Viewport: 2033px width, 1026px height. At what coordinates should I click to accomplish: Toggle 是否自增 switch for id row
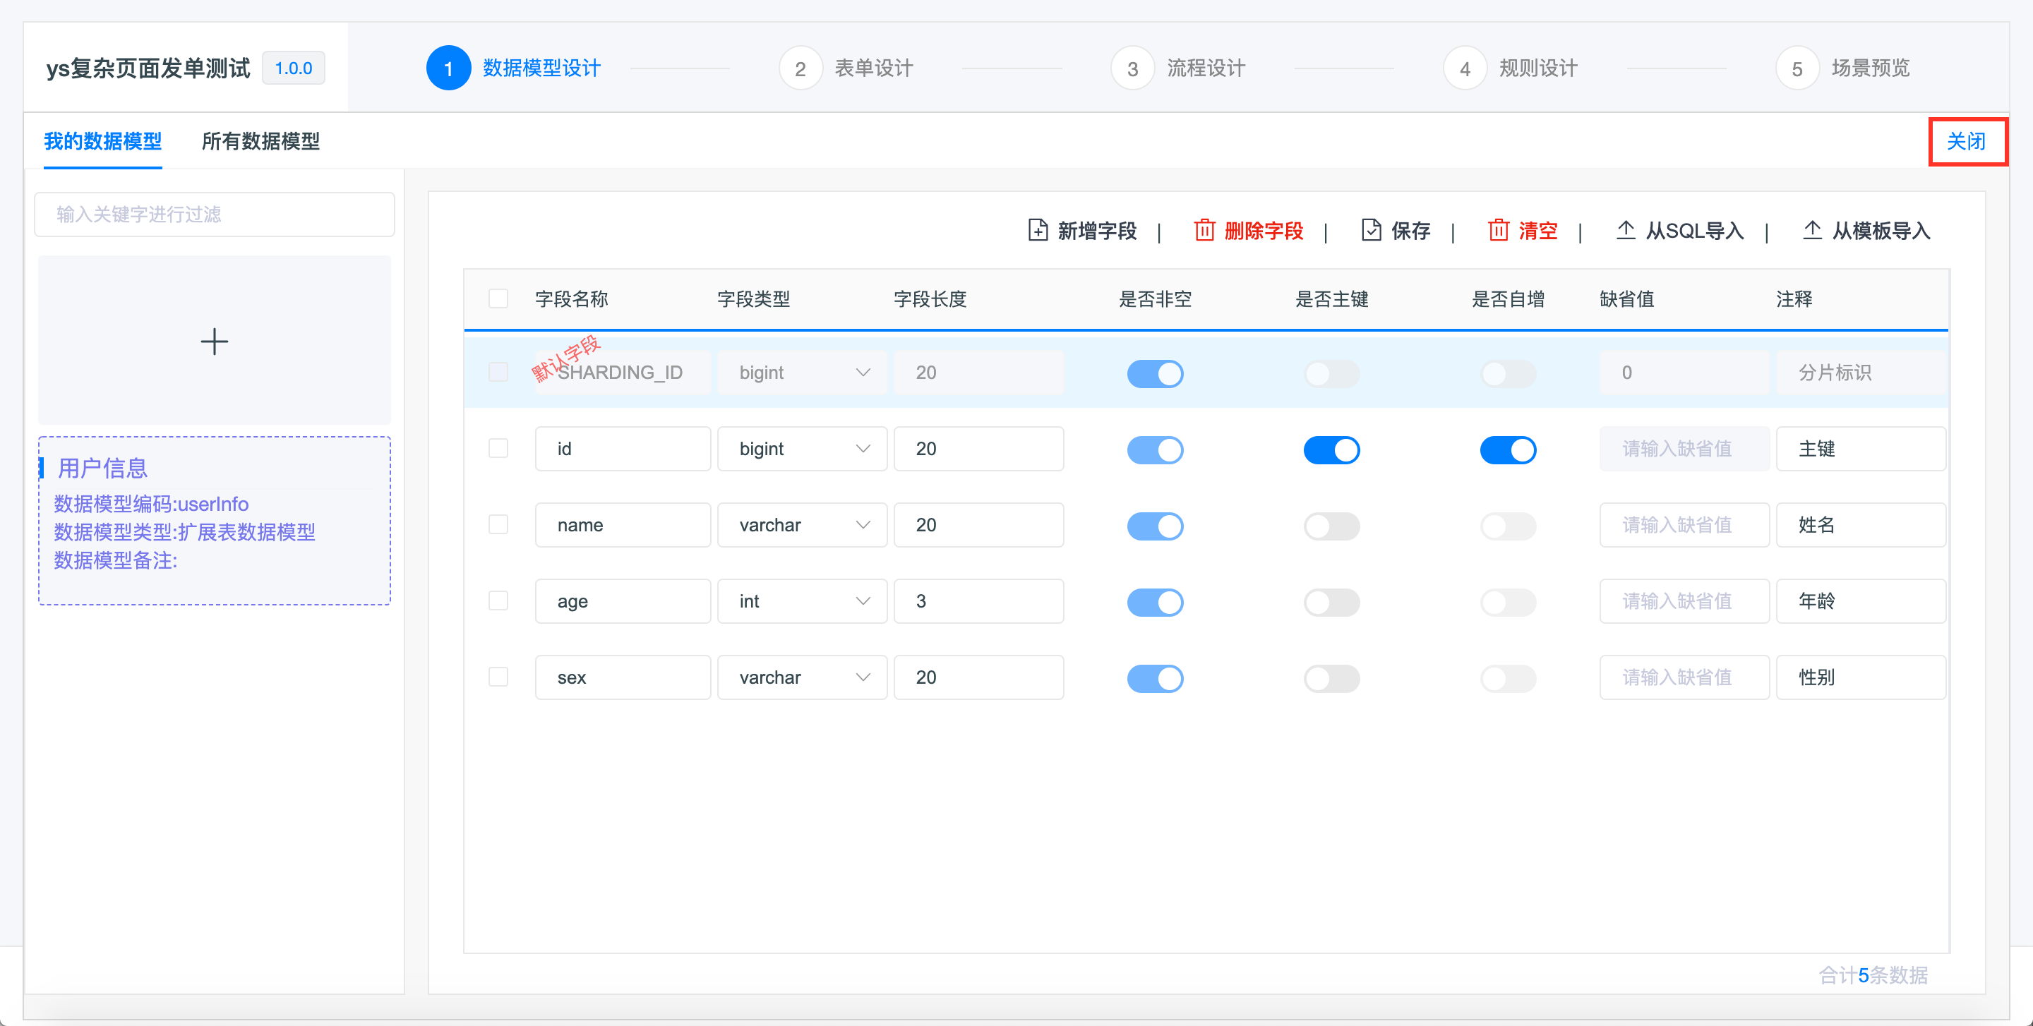click(x=1507, y=449)
